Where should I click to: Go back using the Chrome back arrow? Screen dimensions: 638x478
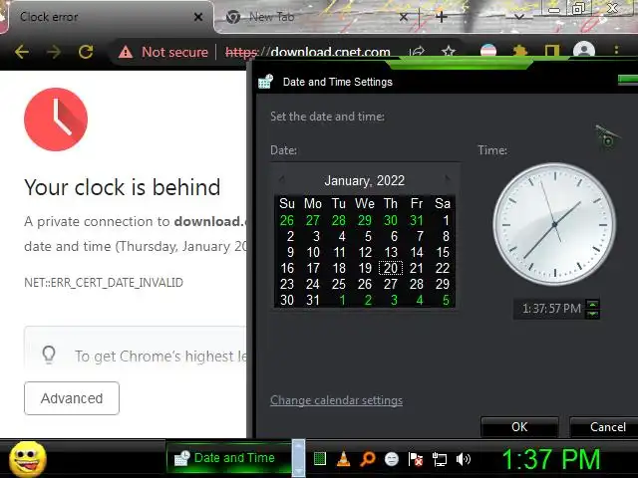[x=22, y=52]
